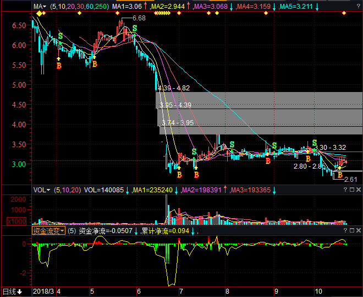Close the 资金流变 panel
The width and height of the screenshot is (363, 297).
pos(359,231)
